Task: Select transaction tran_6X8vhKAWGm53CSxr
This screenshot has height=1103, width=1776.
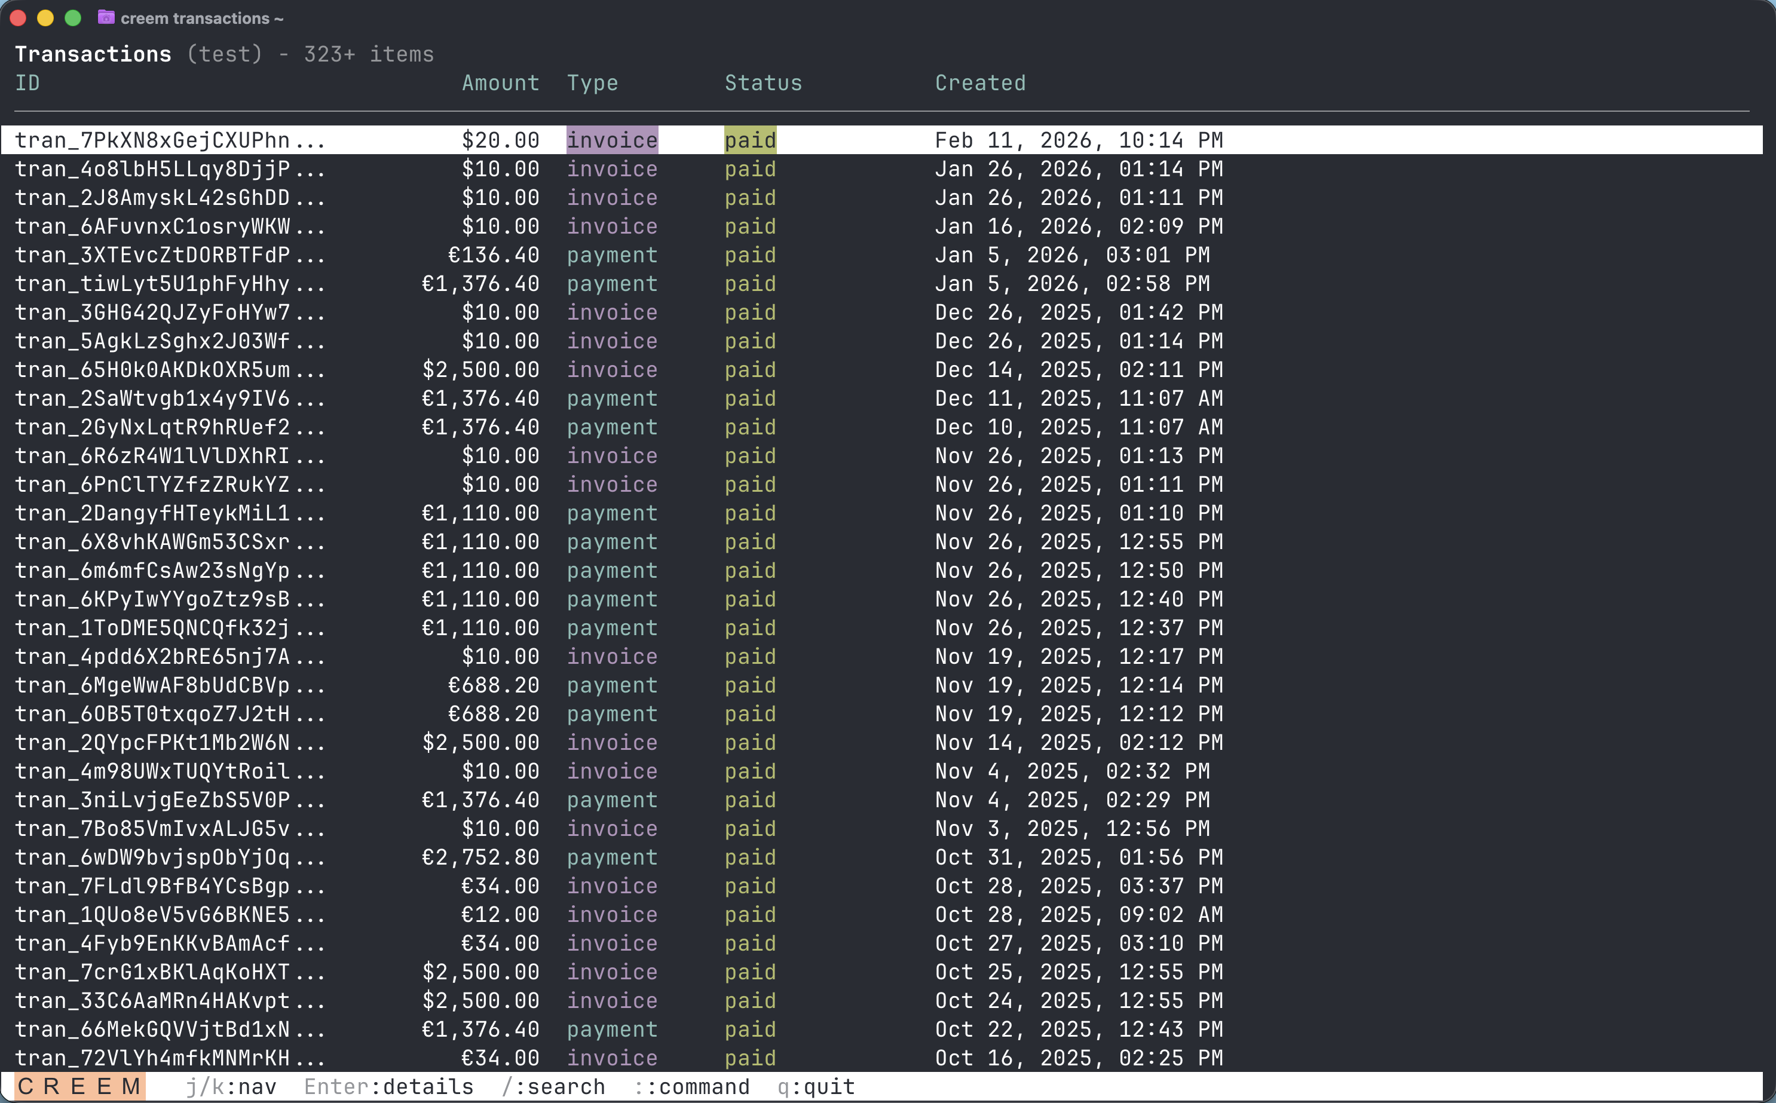Action: (x=882, y=542)
